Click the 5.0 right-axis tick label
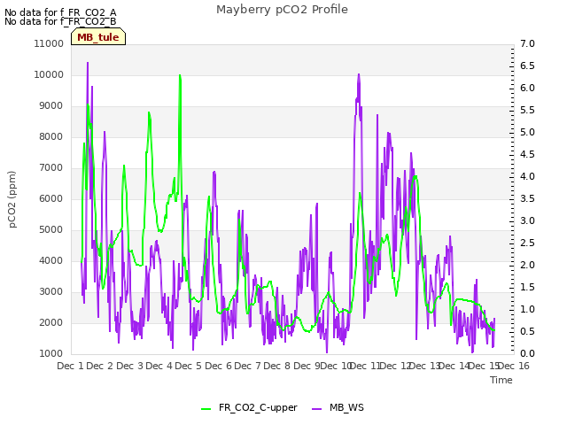The image size is (567, 425). click(x=527, y=132)
